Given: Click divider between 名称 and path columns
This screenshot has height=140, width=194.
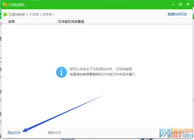Looking at the screenshot, I should point(57,22).
